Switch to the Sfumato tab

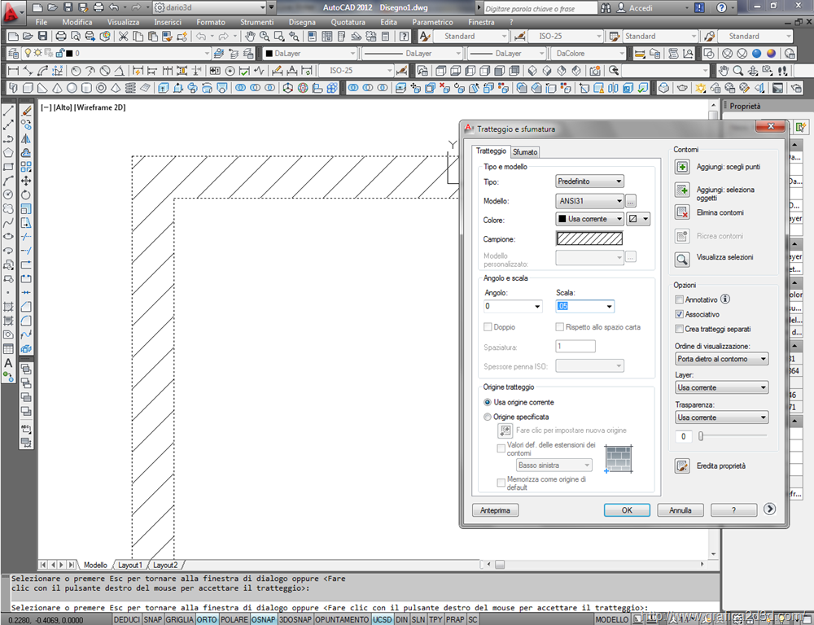coord(525,151)
